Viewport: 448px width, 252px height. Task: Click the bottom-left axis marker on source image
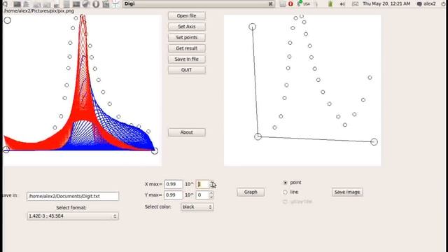pos(6,149)
